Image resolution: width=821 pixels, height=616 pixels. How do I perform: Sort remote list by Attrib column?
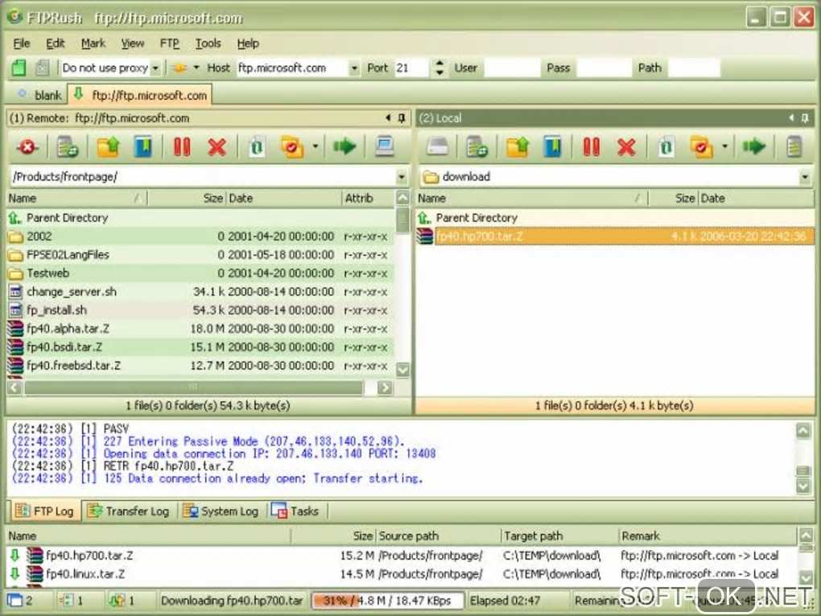pyautogui.click(x=369, y=199)
